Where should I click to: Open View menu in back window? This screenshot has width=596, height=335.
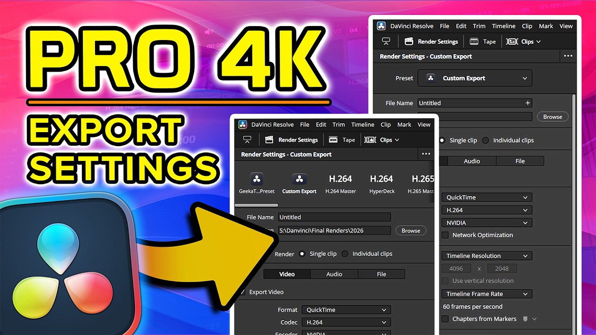click(x=566, y=26)
